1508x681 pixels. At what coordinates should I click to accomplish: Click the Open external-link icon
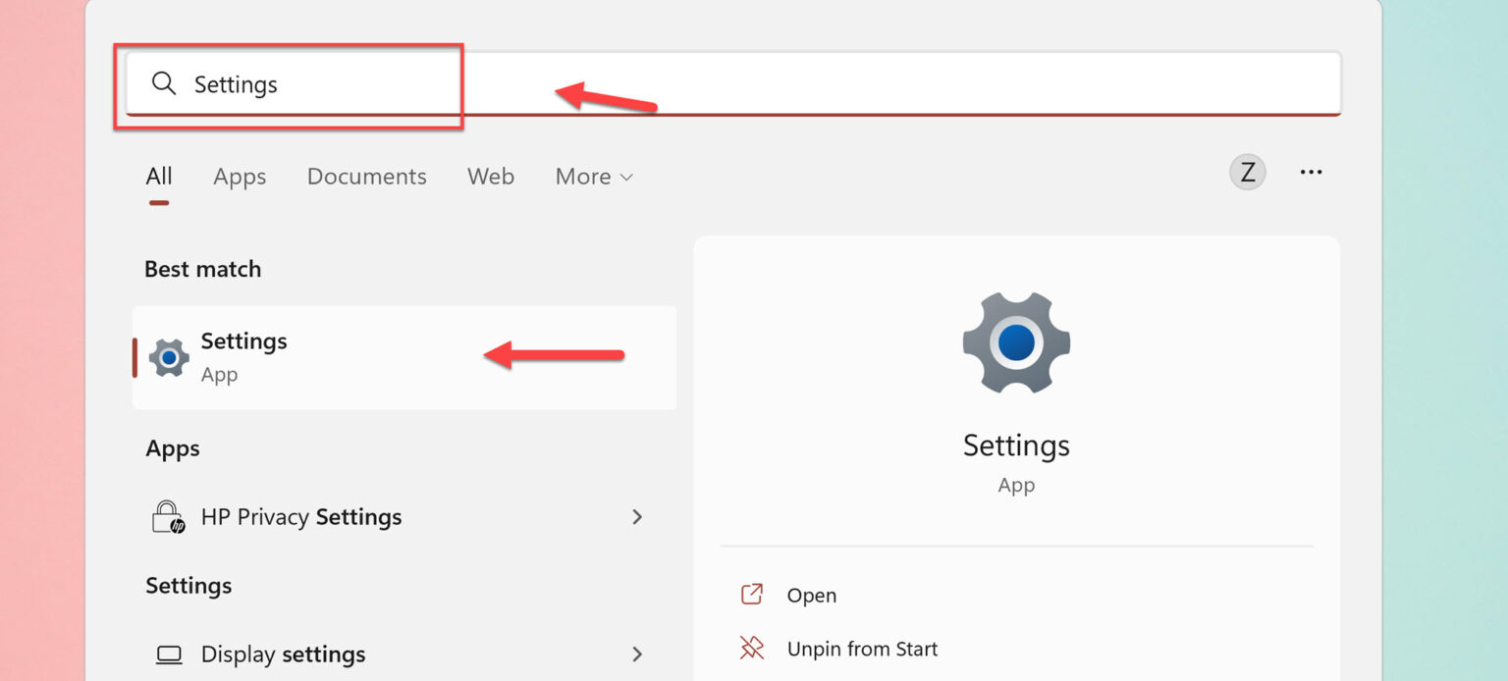click(x=751, y=595)
